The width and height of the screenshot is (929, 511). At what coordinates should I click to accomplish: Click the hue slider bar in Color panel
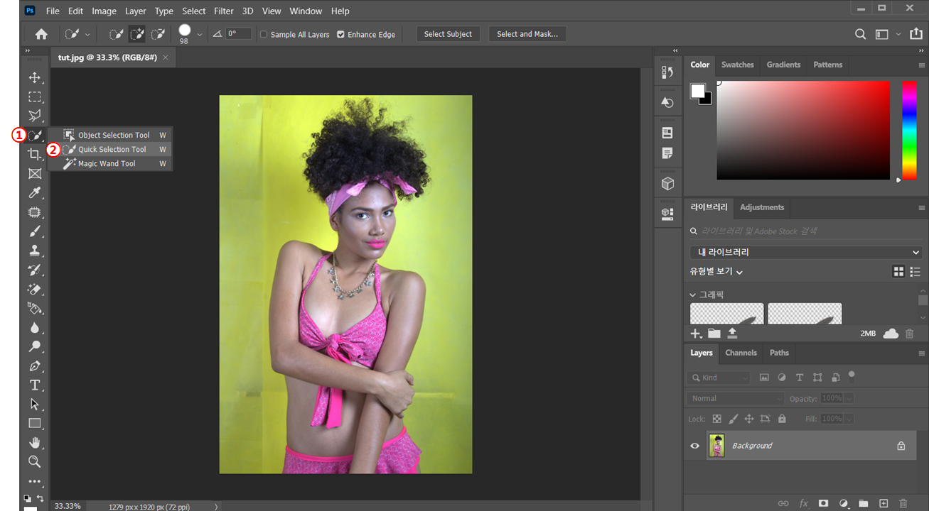909,130
